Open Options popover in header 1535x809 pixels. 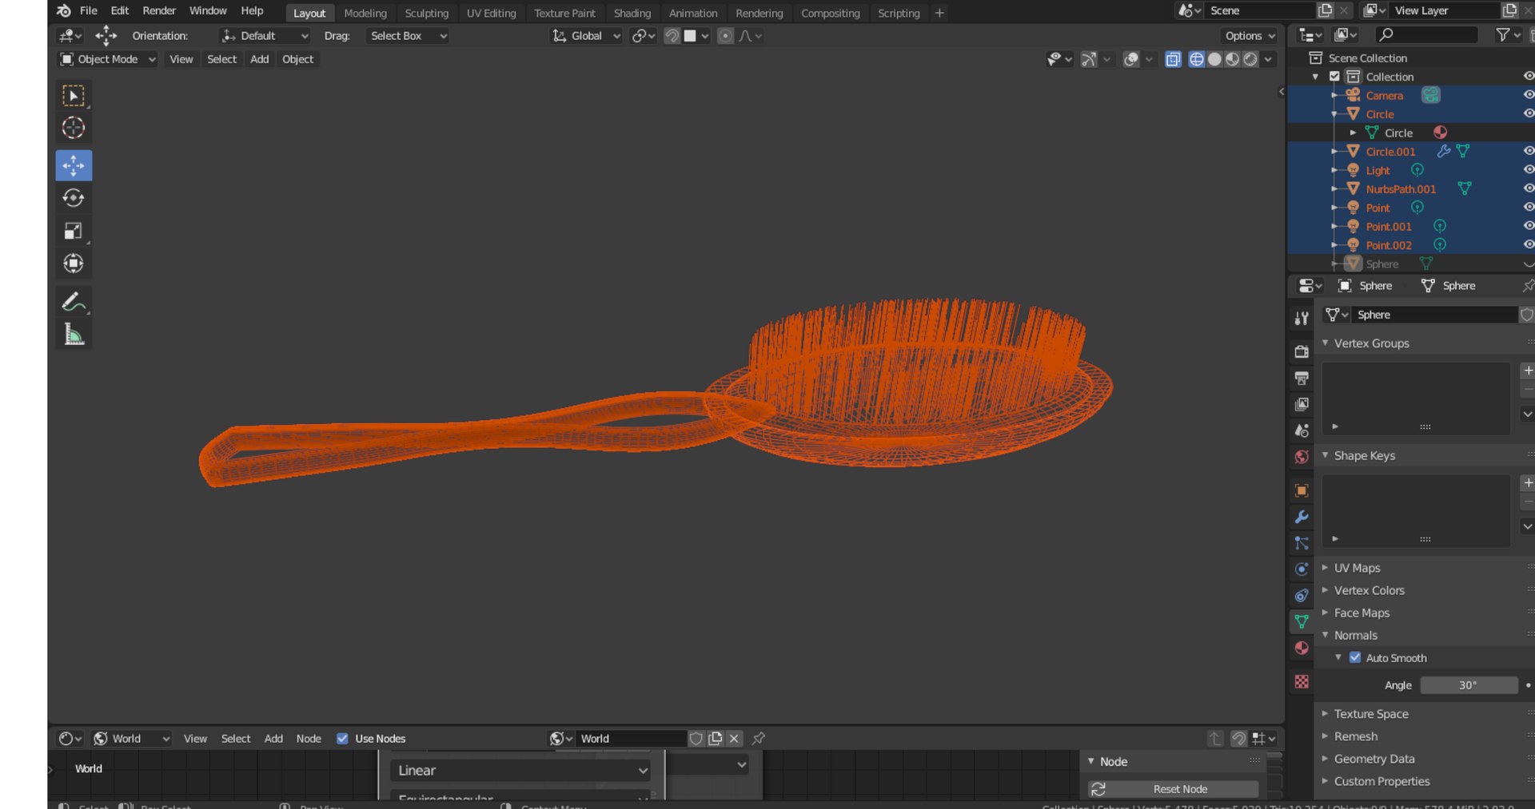1250,36
